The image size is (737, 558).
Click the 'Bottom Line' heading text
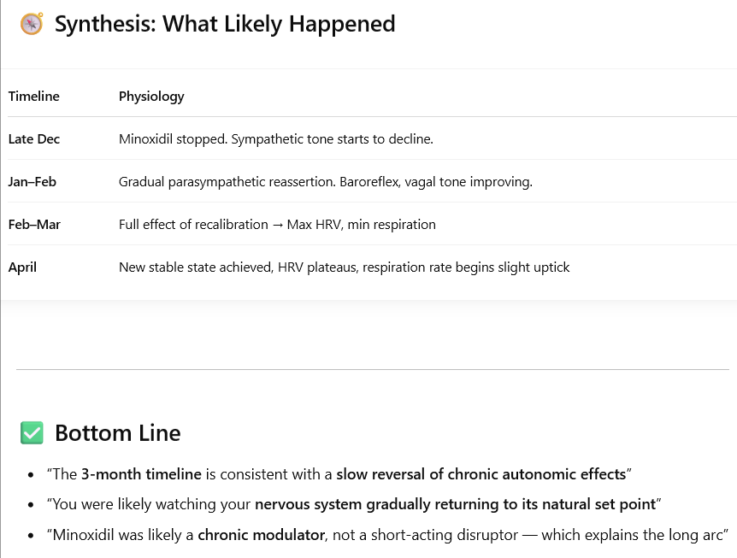117,432
